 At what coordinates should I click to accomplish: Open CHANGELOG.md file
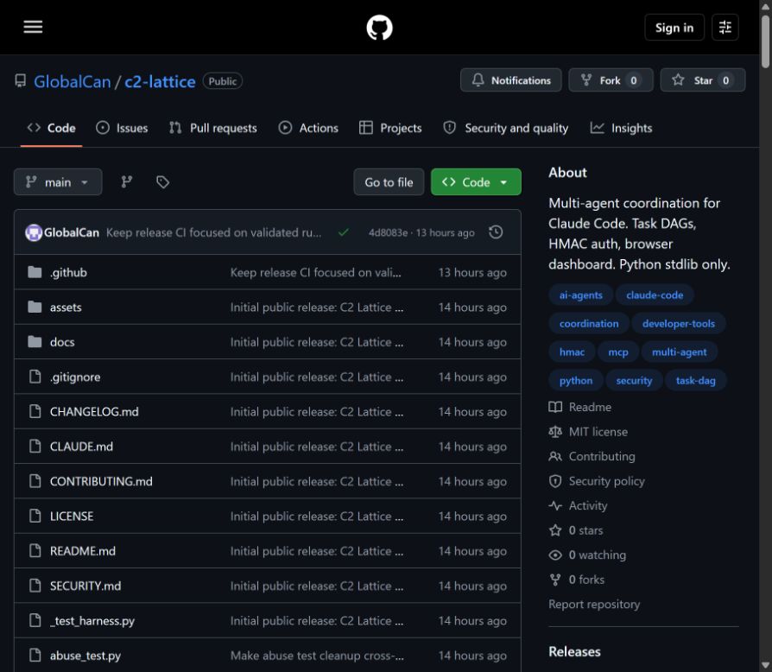(x=94, y=411)
